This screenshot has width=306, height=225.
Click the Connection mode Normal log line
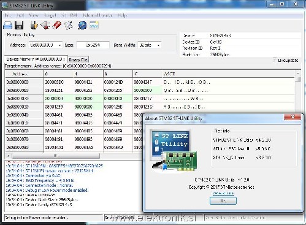pos(39,185)
